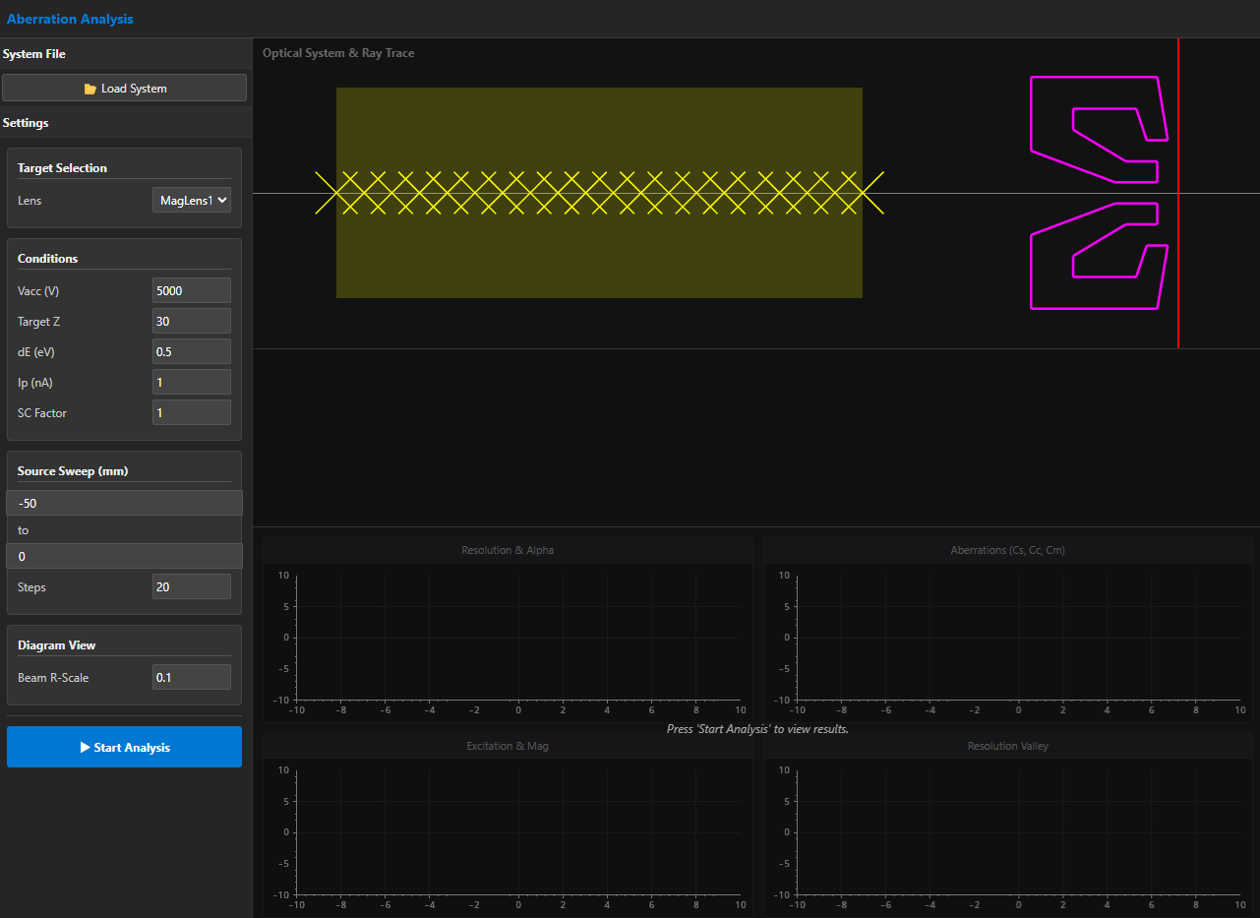1260x918 pixels.
Task: Click the source sweep end field with 0
Action: click(124, 556)
